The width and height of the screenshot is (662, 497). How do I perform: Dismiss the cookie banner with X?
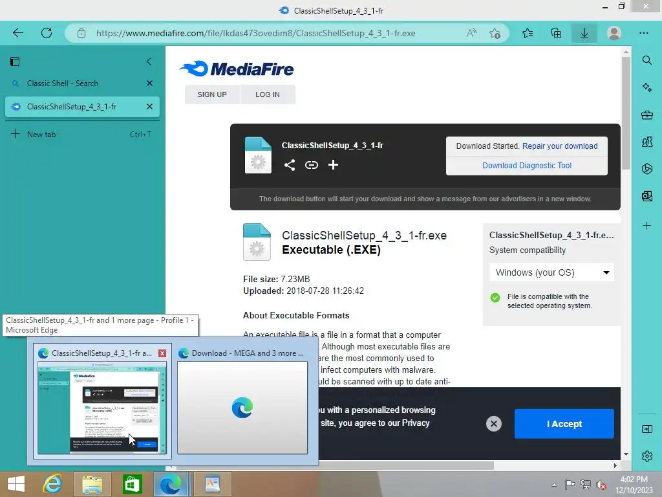(x=493, y=423)
